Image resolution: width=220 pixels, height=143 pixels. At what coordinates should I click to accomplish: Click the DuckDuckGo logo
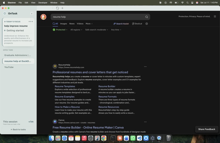point(43,17)
